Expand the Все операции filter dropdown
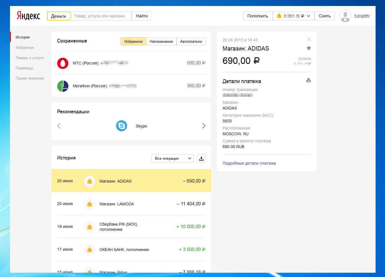 [x=173, y=158]
